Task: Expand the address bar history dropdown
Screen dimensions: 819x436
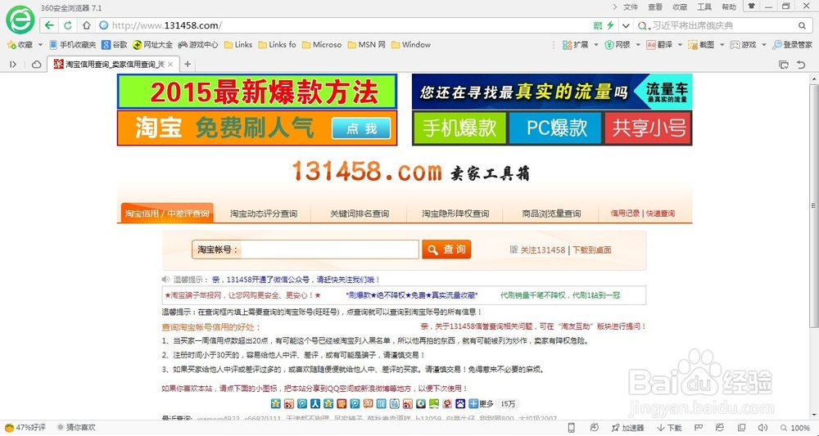Action: (625, 25)
